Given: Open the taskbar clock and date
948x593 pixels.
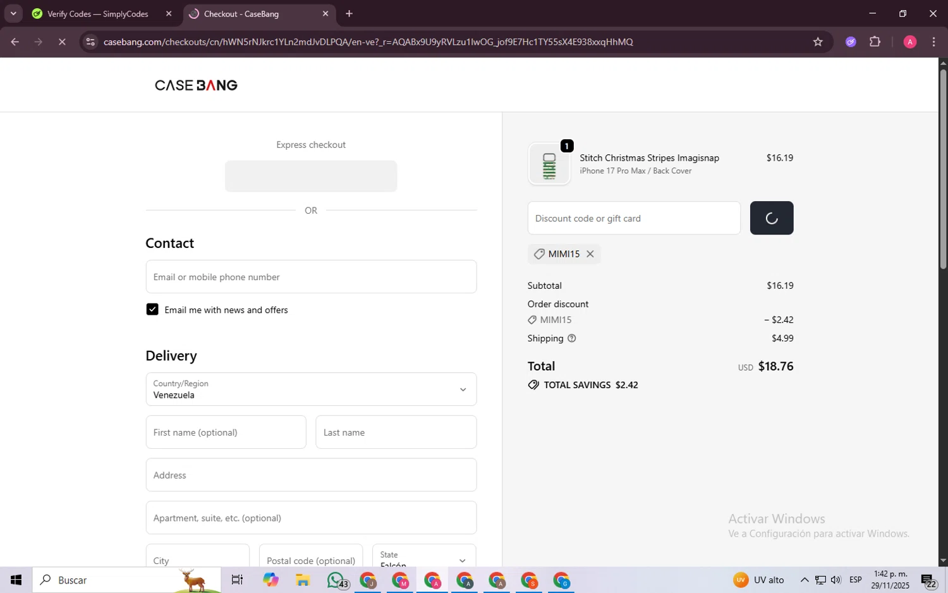Looking at the screenshot, I should [x=890, y=580].
